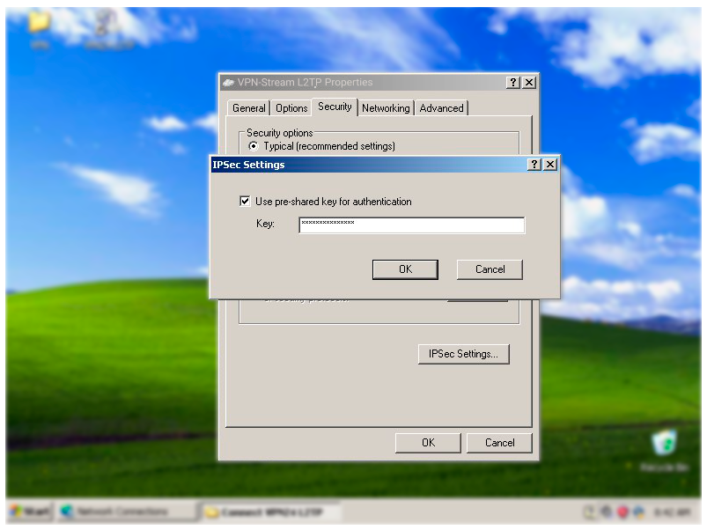
Task: Confirm IPSec Settings with OK
Action: [x=405, y=269]
